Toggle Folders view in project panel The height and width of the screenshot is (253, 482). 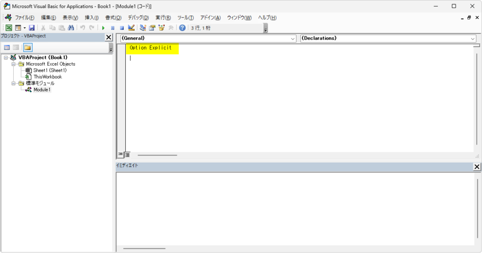pyautogui.click(x=28, y=48)
